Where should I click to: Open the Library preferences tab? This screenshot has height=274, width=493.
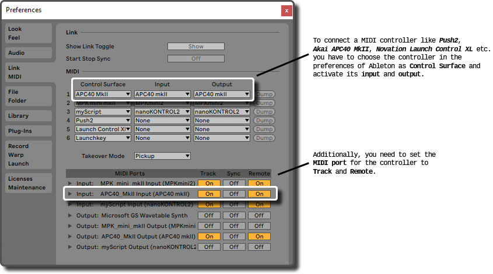pos(29,115)
